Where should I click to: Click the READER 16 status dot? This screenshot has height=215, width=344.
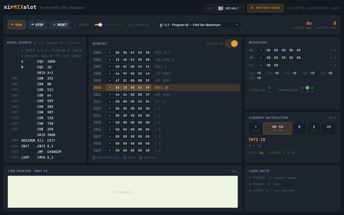pos(250,178)
